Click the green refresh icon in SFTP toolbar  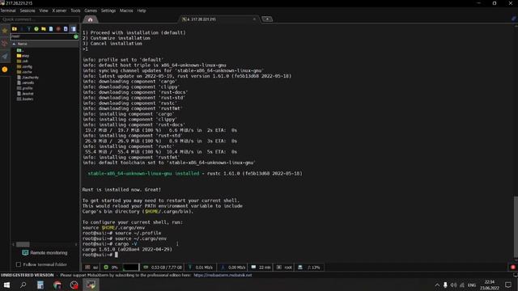click(x=36, y=29)
